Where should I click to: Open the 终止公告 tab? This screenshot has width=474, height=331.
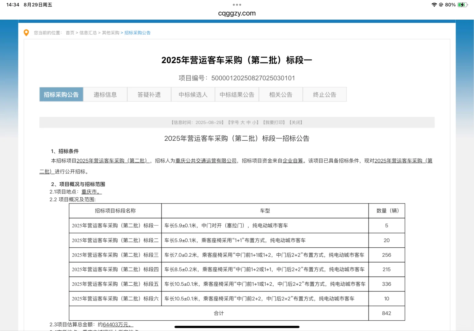point(324,94)
